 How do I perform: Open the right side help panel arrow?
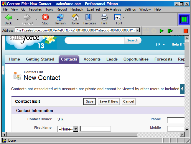coord(182,89)
